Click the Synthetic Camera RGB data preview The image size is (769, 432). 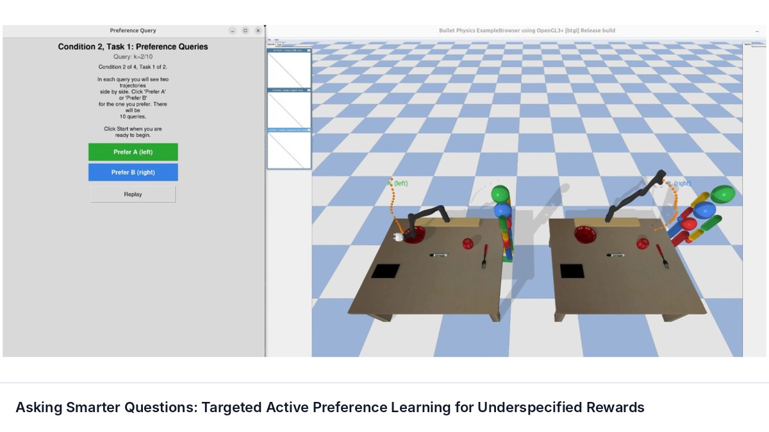[x=289, y=70]
